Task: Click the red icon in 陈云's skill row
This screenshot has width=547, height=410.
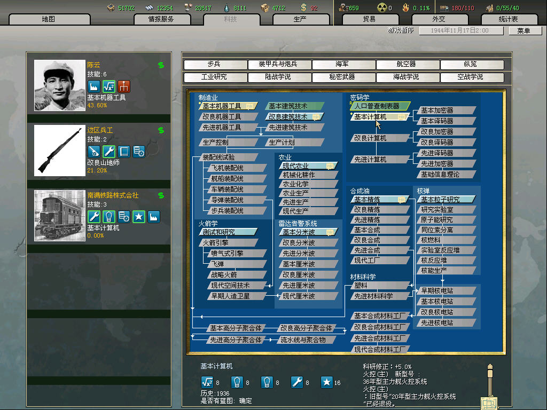Action: click(124, 86)
